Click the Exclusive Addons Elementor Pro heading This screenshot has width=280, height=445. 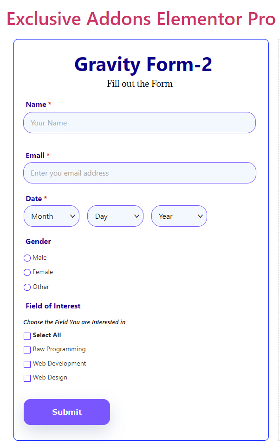tap(141, 19)
